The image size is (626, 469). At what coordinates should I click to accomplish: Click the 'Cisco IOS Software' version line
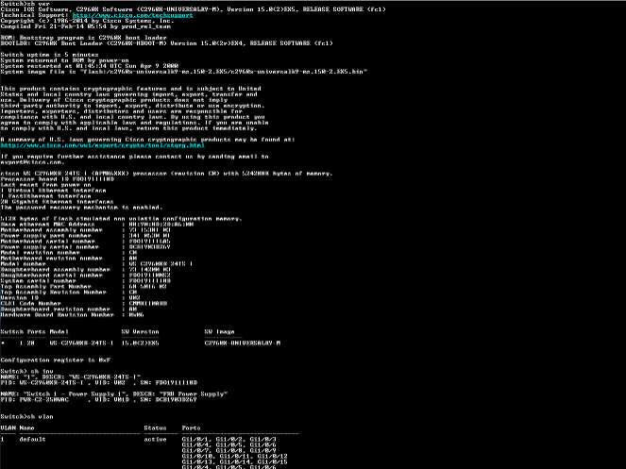[194, 9]
